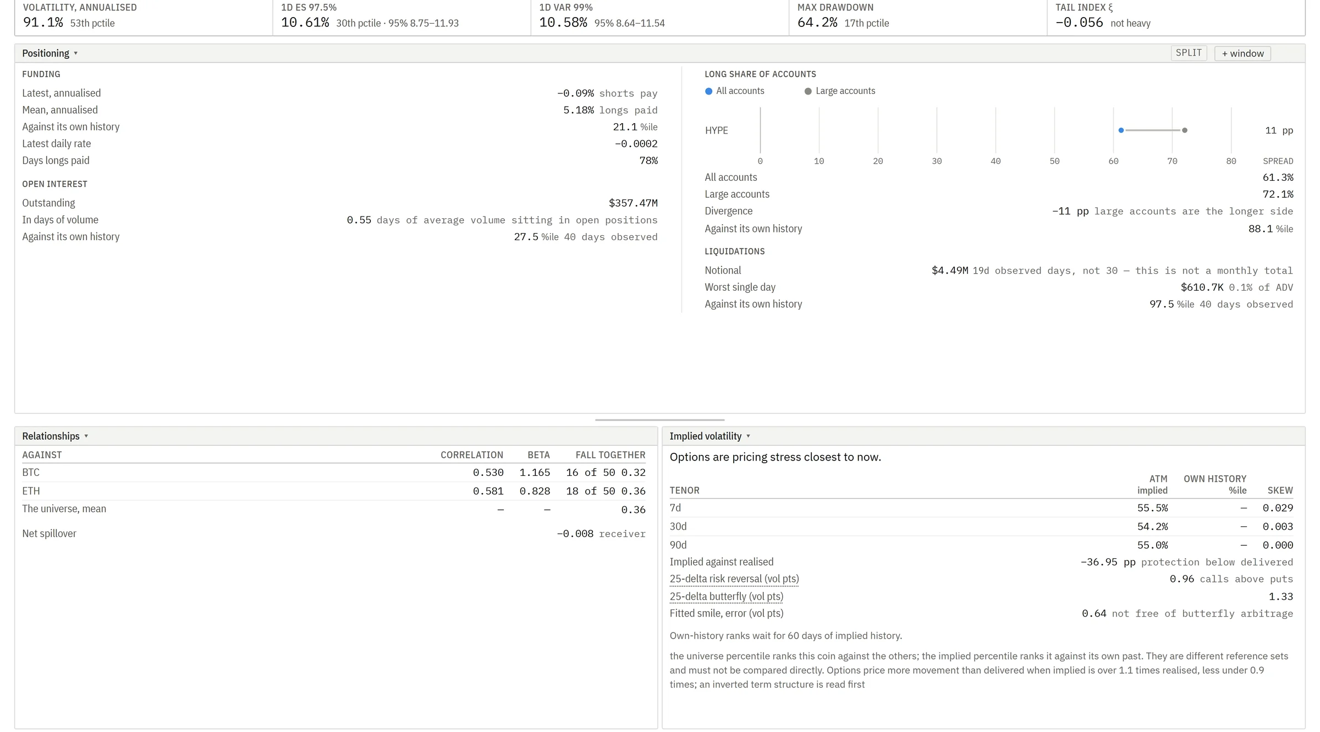
Task: Open the Relationships panel dropdown
Action: coord(55,436)
